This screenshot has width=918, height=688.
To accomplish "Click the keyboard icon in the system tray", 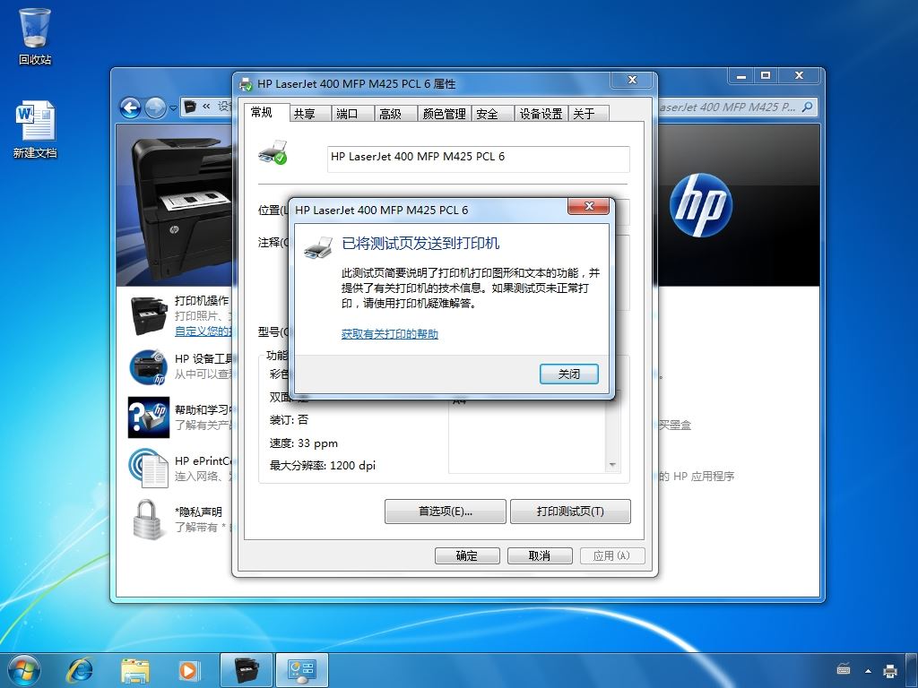I will coord(843,669).
